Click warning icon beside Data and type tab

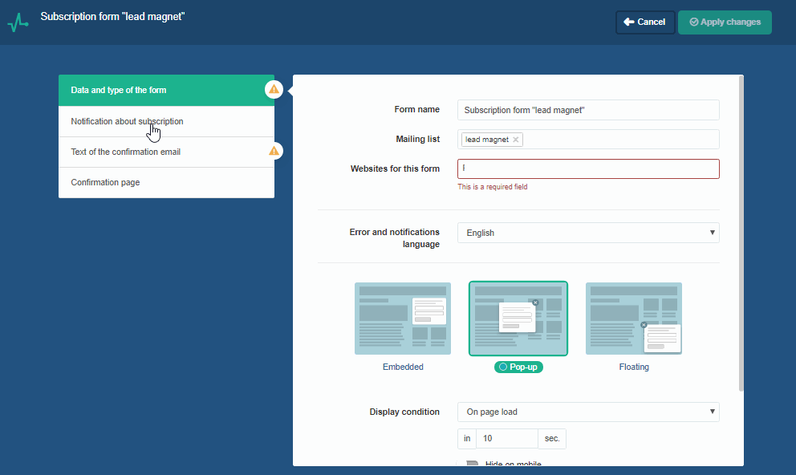pyautogui.click(x=274, y=89)
